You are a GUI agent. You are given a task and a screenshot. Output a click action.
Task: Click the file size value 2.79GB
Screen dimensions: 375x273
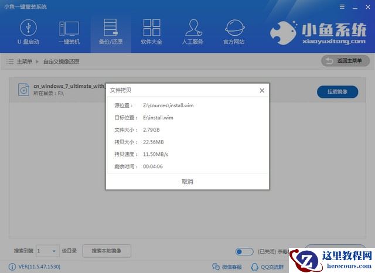[x=151, y=130]
